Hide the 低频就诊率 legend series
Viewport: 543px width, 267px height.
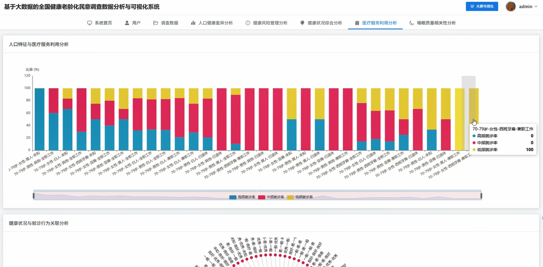300,197
